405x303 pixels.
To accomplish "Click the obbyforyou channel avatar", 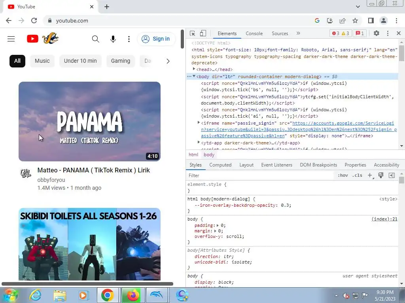I will [26, 173].
